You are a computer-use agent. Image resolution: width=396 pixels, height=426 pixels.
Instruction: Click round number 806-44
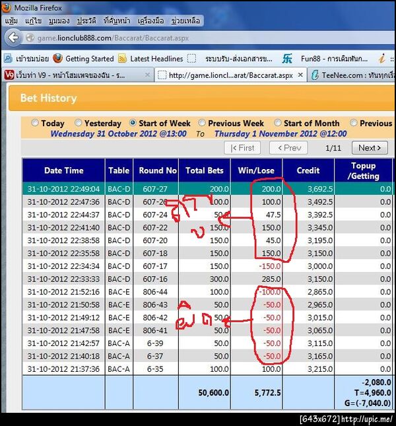pyautogui.click(x=155, y=292)
